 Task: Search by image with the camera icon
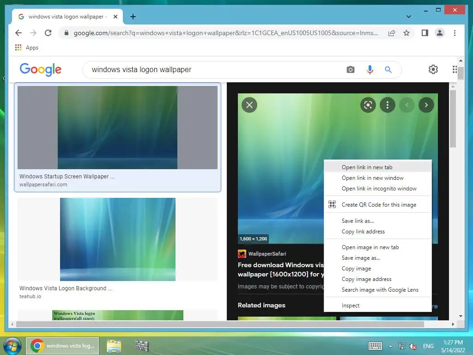(x=350, y=70)
